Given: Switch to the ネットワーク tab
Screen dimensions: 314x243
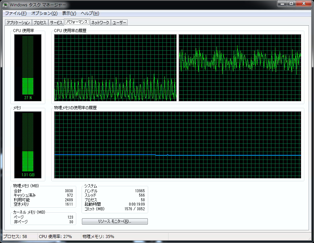Looking at the screenshot, I should (x=100, y=22).
